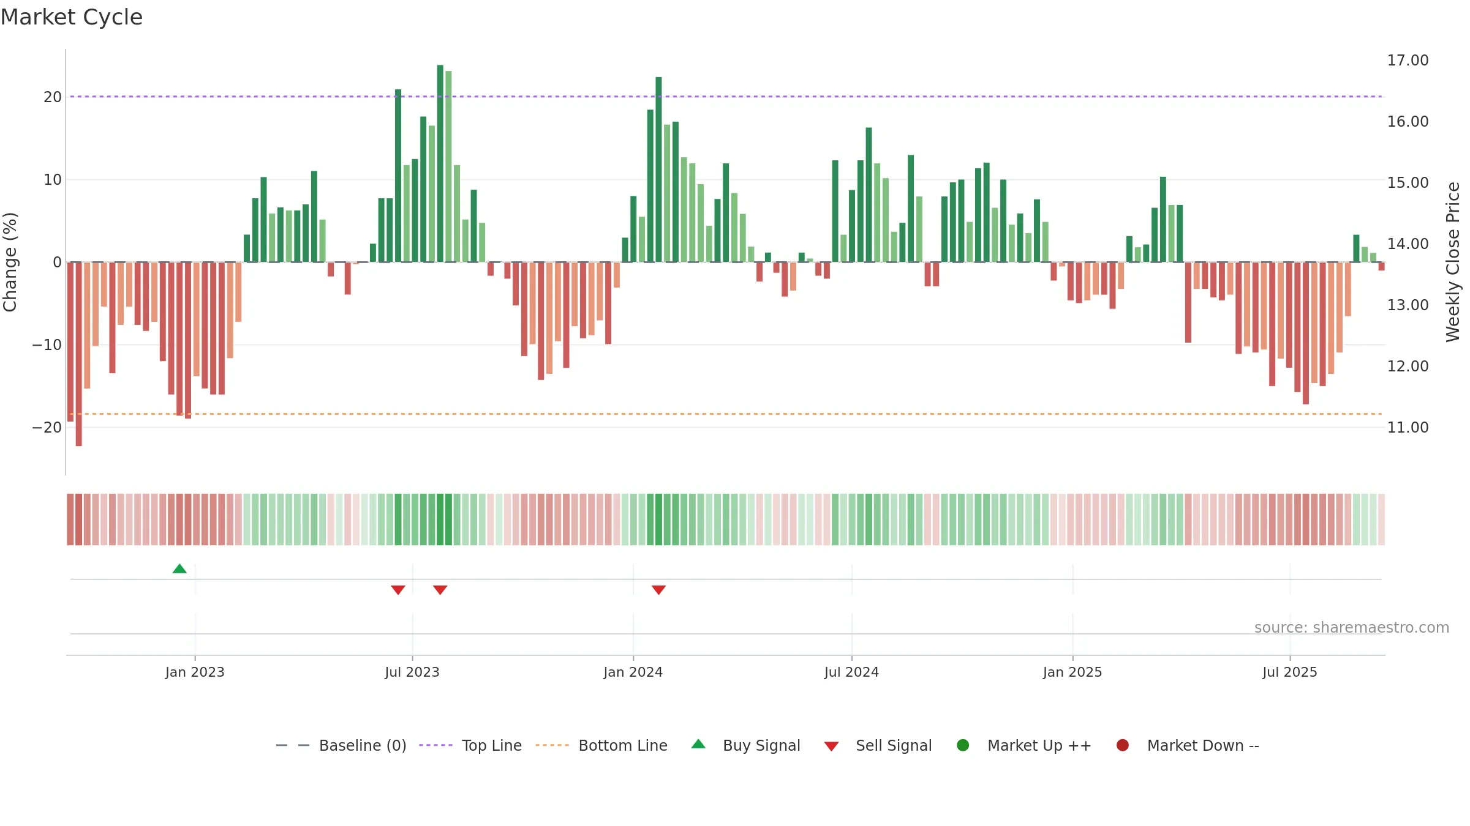1470x826 pixels.
Task: Click the Jul 2025 axis label
Action: [x=1290, y=672]
